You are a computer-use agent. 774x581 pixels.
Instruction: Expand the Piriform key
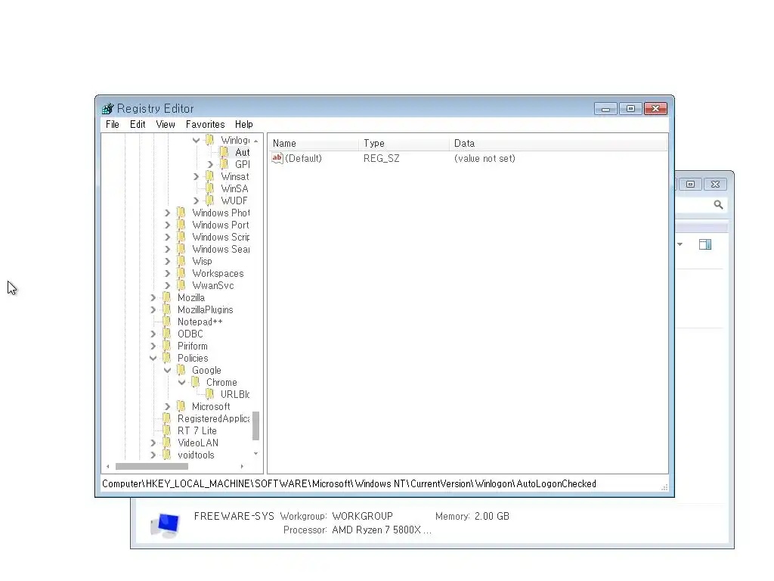pos(153,346)
